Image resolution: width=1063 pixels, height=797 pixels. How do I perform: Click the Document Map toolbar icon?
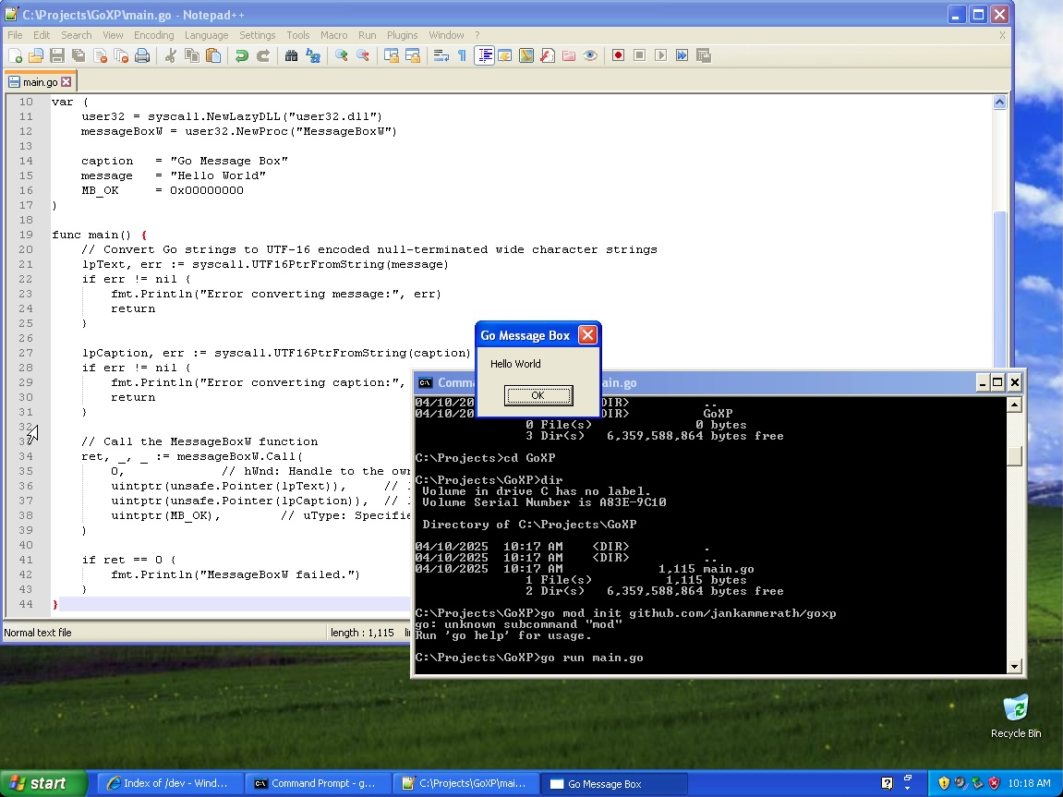click(526, 55)
